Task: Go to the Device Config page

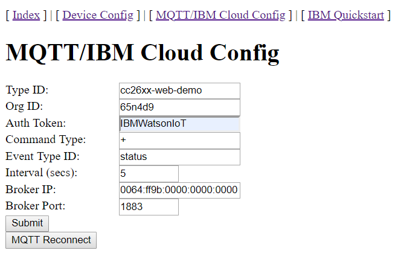Action: click(x=98, y=15)
